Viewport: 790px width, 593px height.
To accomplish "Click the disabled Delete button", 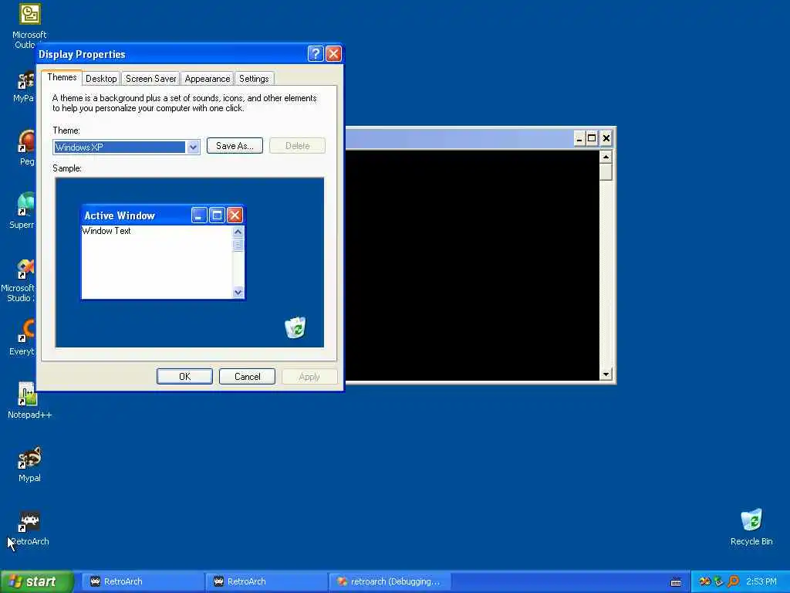I will pyautogui.click(x=297, y=146).
